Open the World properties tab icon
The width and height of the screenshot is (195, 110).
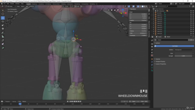[x=152, y=56]
